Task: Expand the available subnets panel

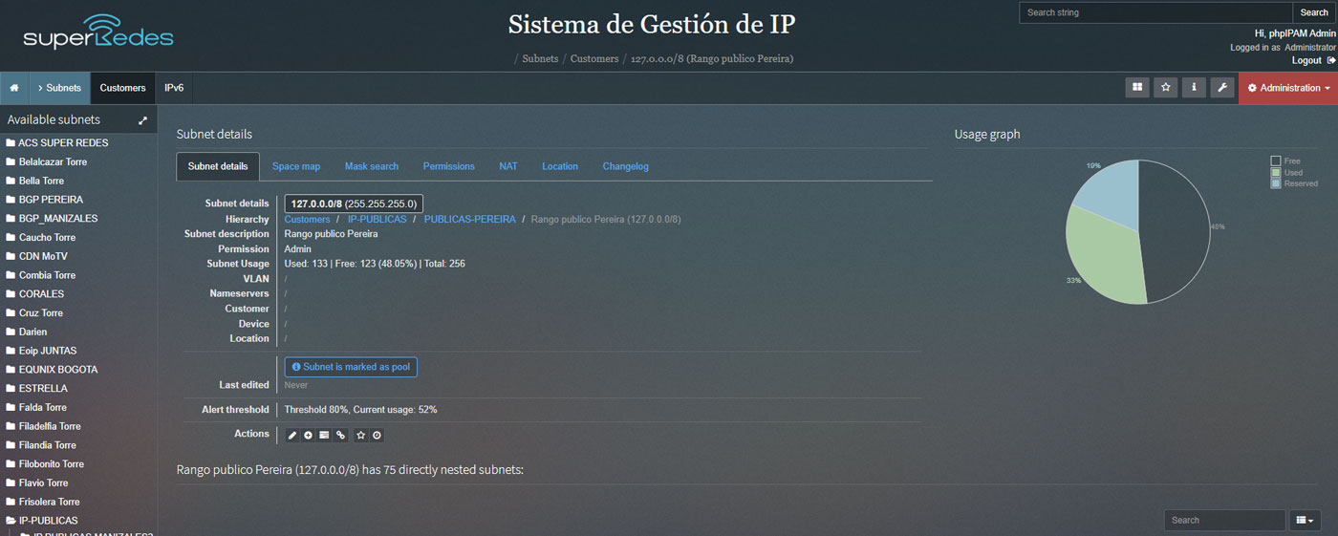Action: 142,120
